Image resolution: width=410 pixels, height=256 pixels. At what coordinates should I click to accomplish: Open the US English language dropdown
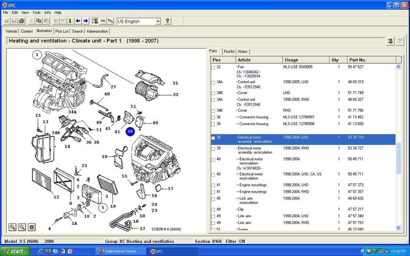(159, 21)
